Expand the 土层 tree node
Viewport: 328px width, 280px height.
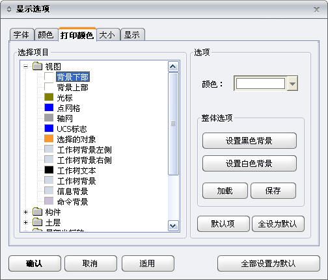pos(26,222)
